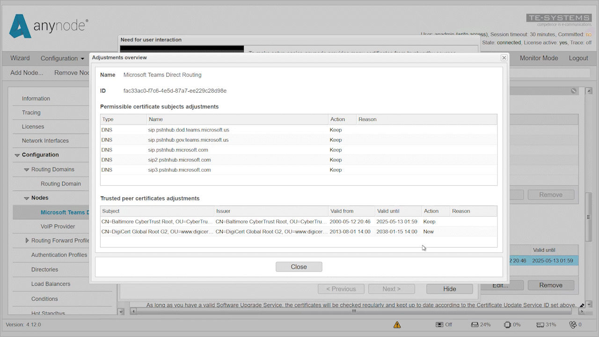Select row sip.pstnhub.dod.teams.microsoft.us

(x=299, y=130)
